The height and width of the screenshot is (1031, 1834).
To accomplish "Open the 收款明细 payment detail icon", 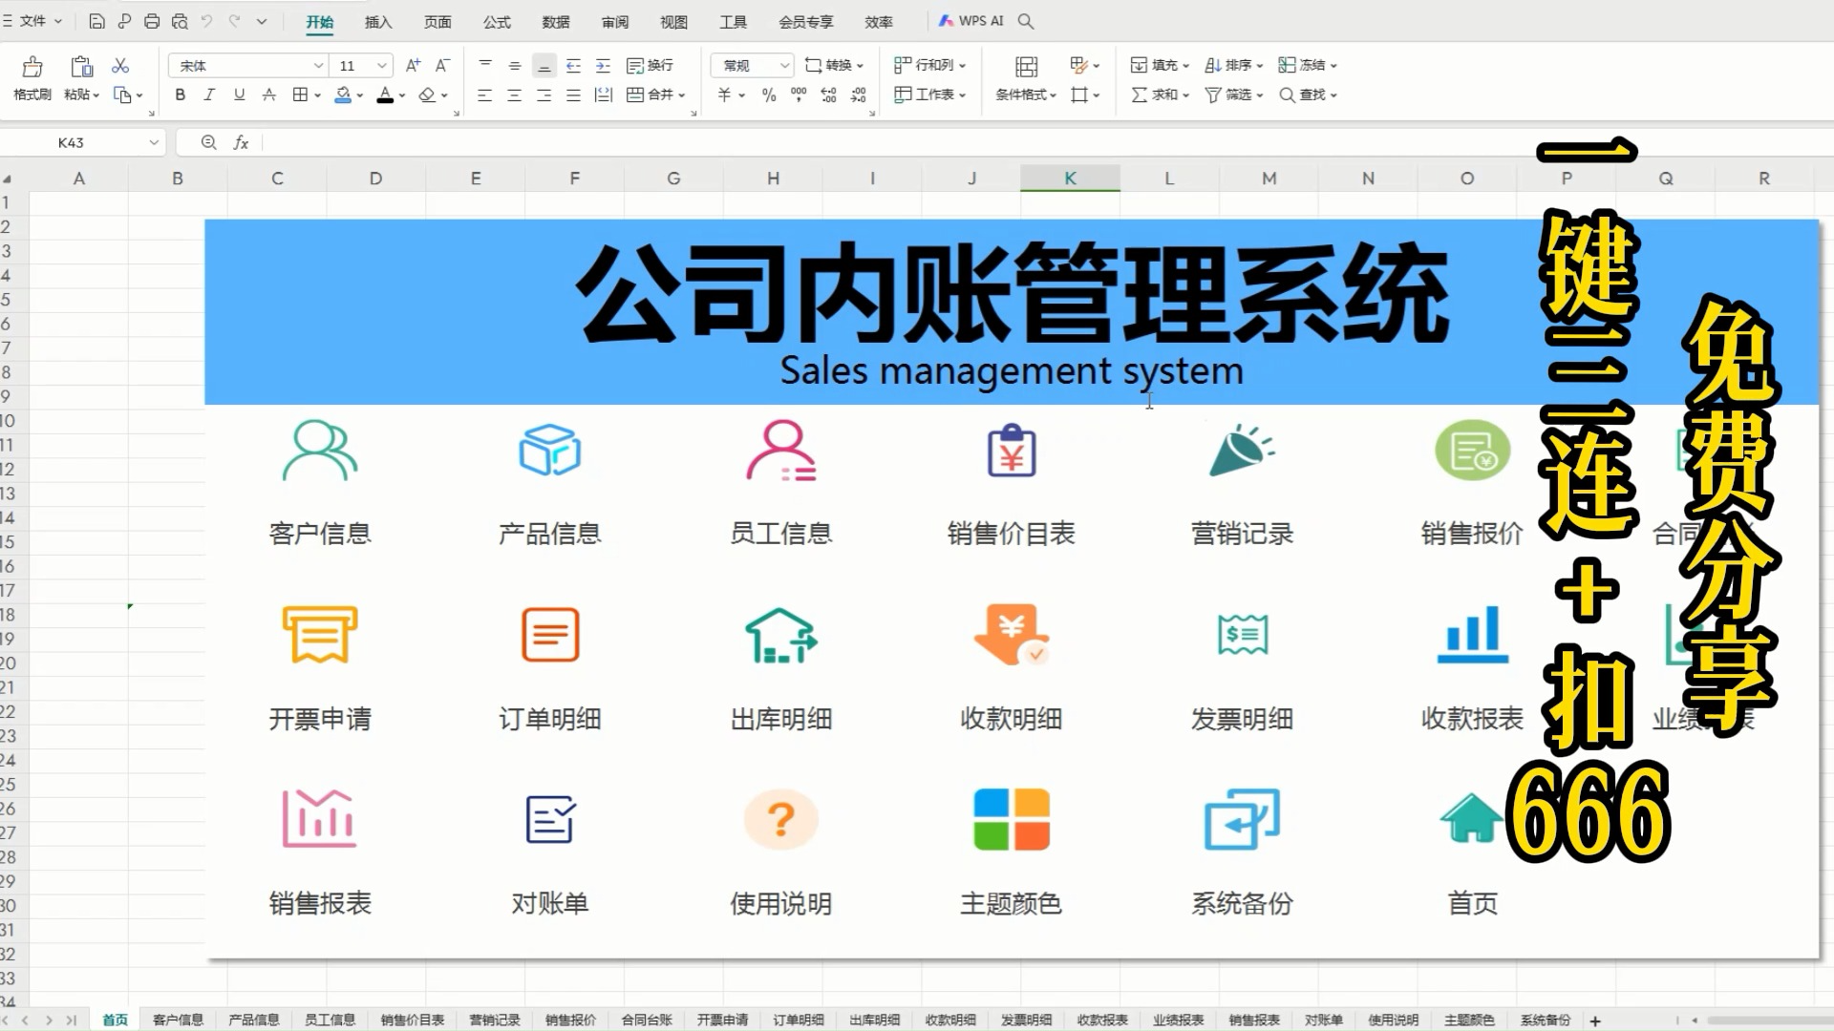I will pos(1012,634).
